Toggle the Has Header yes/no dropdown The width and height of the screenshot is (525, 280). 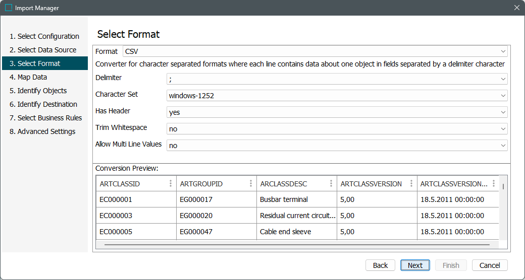click(337, 112)
